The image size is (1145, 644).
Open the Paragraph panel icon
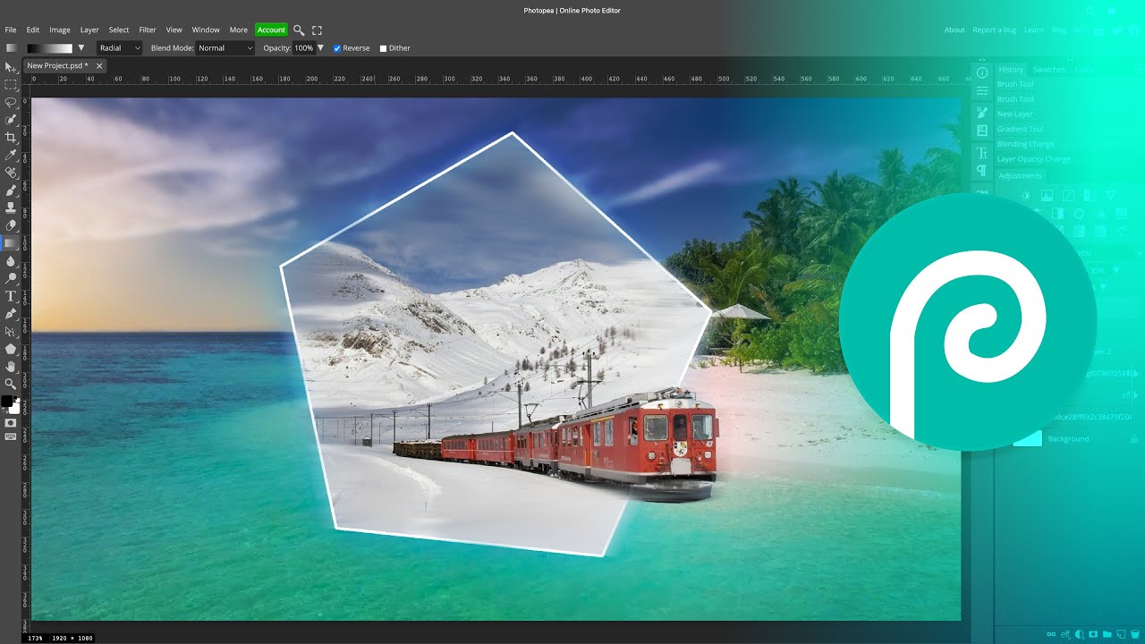(x=981, y=170)
